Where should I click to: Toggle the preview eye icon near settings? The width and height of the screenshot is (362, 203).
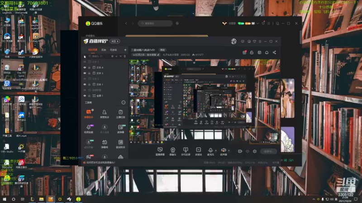(248, 151)
